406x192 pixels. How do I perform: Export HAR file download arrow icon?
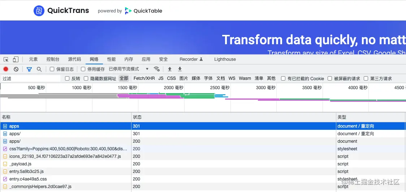tap(180, 69)
